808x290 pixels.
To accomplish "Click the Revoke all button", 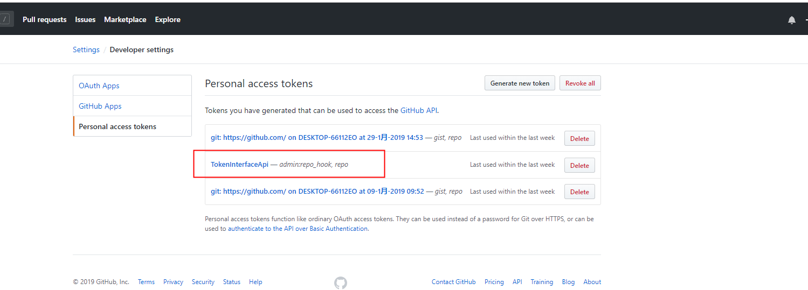I will (x=580, y=83).
